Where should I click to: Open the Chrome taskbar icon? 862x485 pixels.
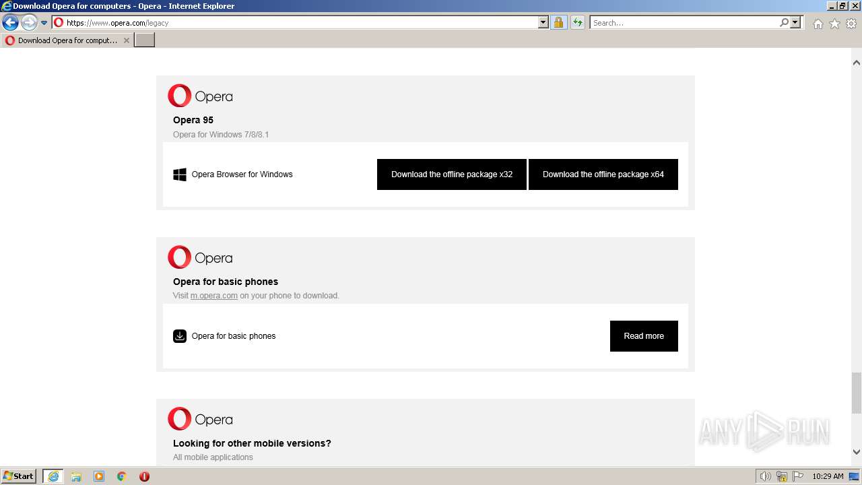click(122, 476)
